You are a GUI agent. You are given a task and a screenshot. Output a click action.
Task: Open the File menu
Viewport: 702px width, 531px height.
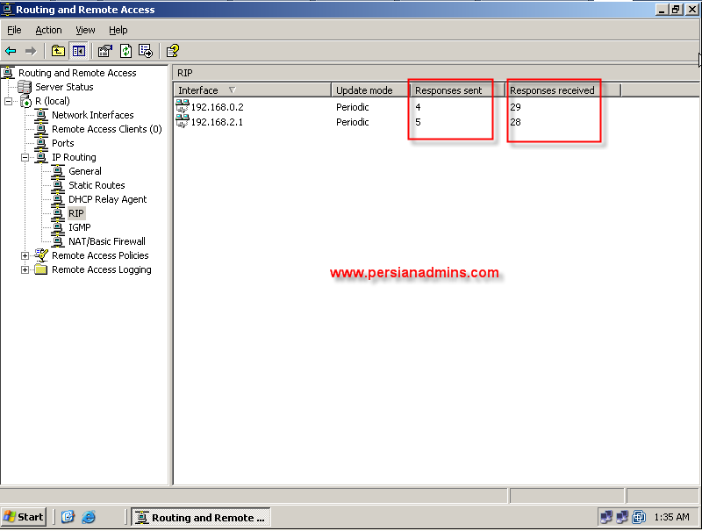pos(14,30)
